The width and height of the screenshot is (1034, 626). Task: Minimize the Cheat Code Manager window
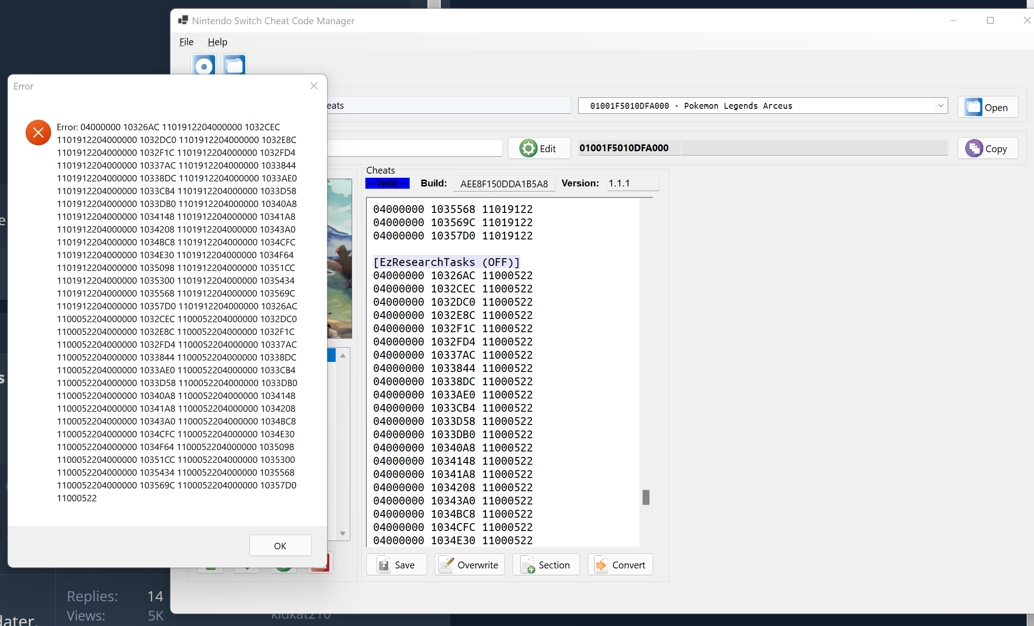(953, 21)
